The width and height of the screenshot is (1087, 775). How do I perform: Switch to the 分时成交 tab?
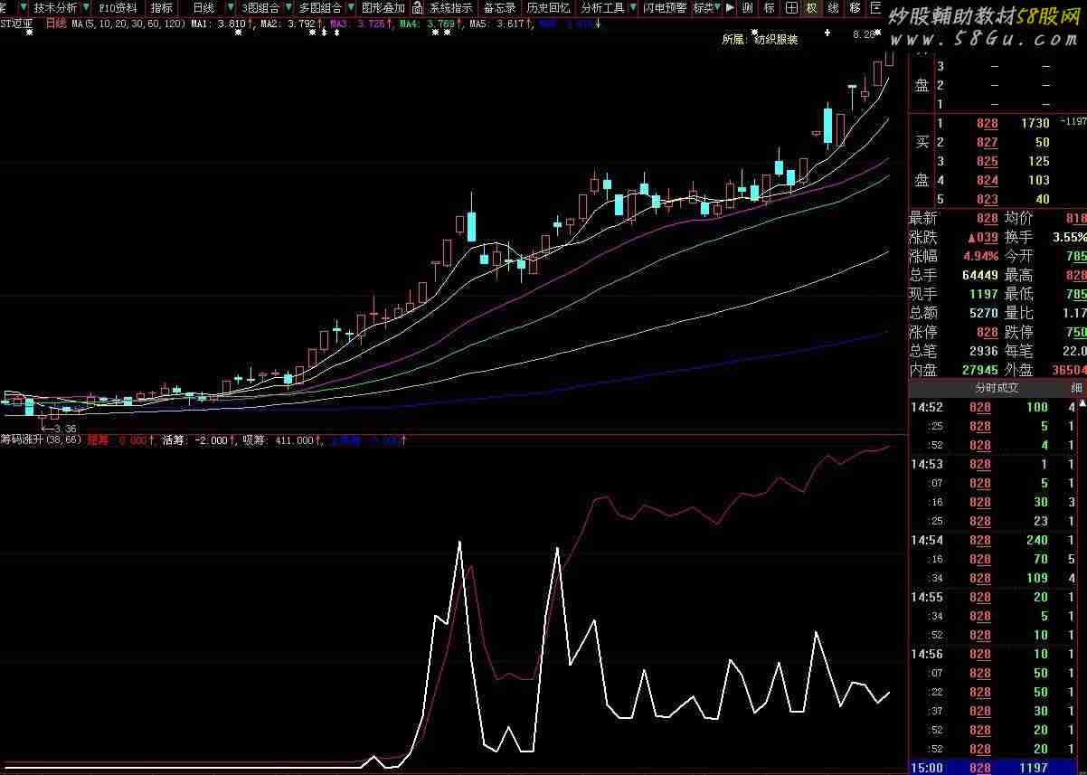point(996,387)
